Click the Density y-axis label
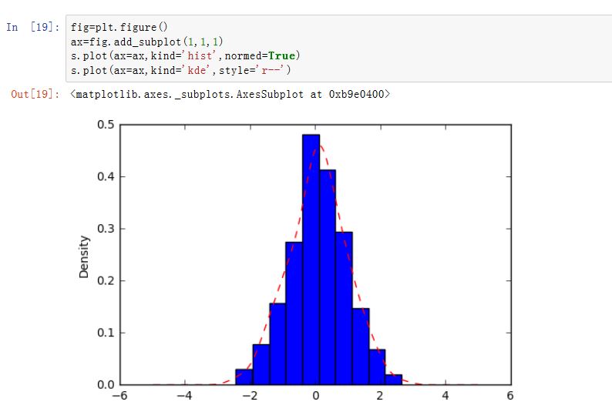 85,256
